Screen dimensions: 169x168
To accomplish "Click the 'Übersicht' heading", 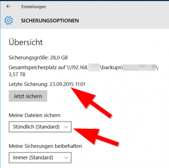I will point(26,42).
